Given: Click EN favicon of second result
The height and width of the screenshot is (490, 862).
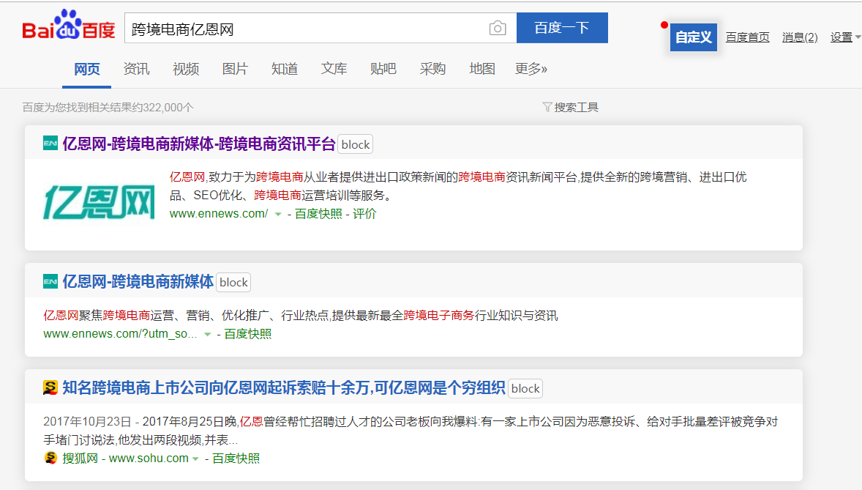Looking at the screenshot, I should click(50, 281).
